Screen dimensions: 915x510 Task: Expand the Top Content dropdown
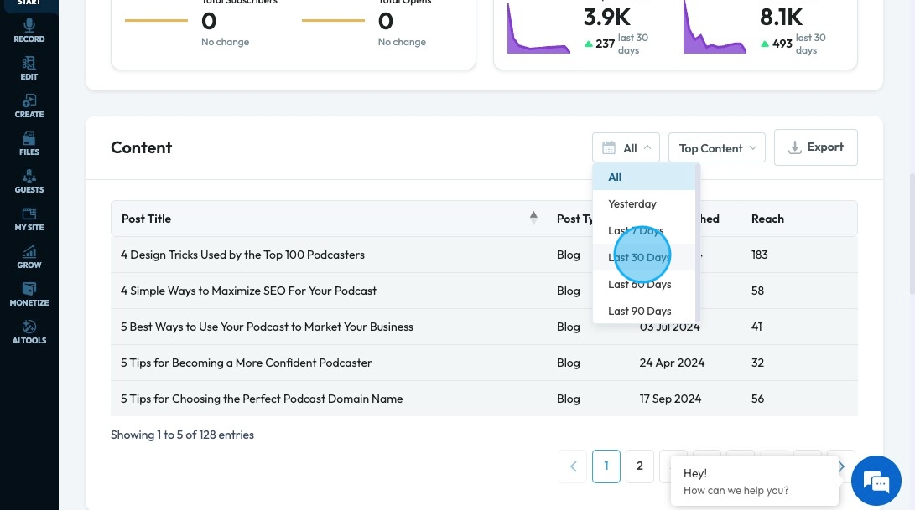pos(716,148)
